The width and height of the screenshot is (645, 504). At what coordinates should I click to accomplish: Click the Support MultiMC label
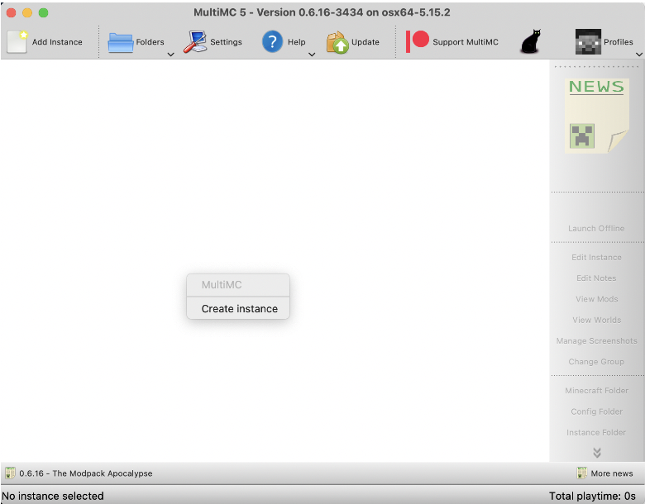466,42
